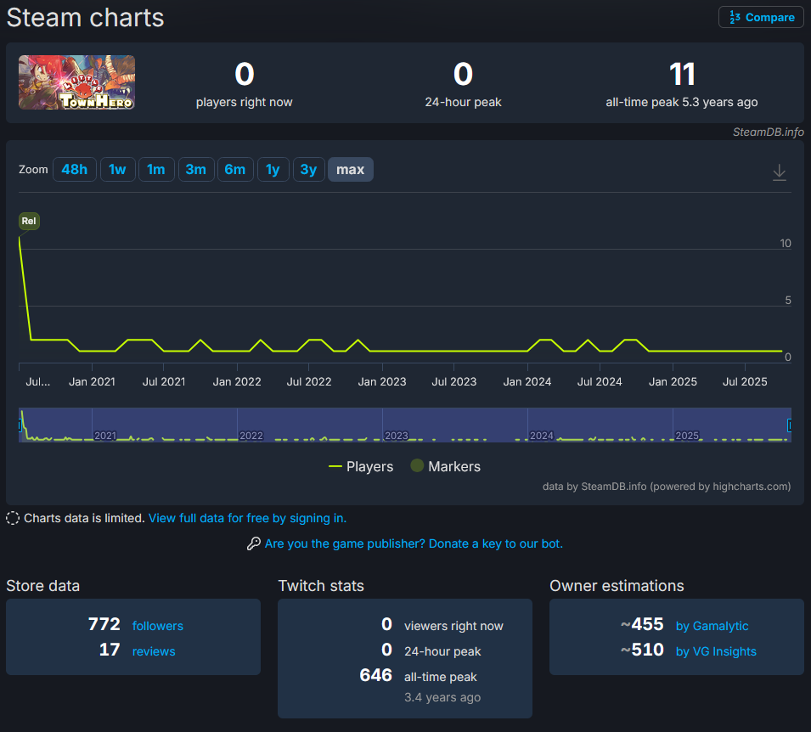Set zoom range to 48h

[x=75, y=169]
